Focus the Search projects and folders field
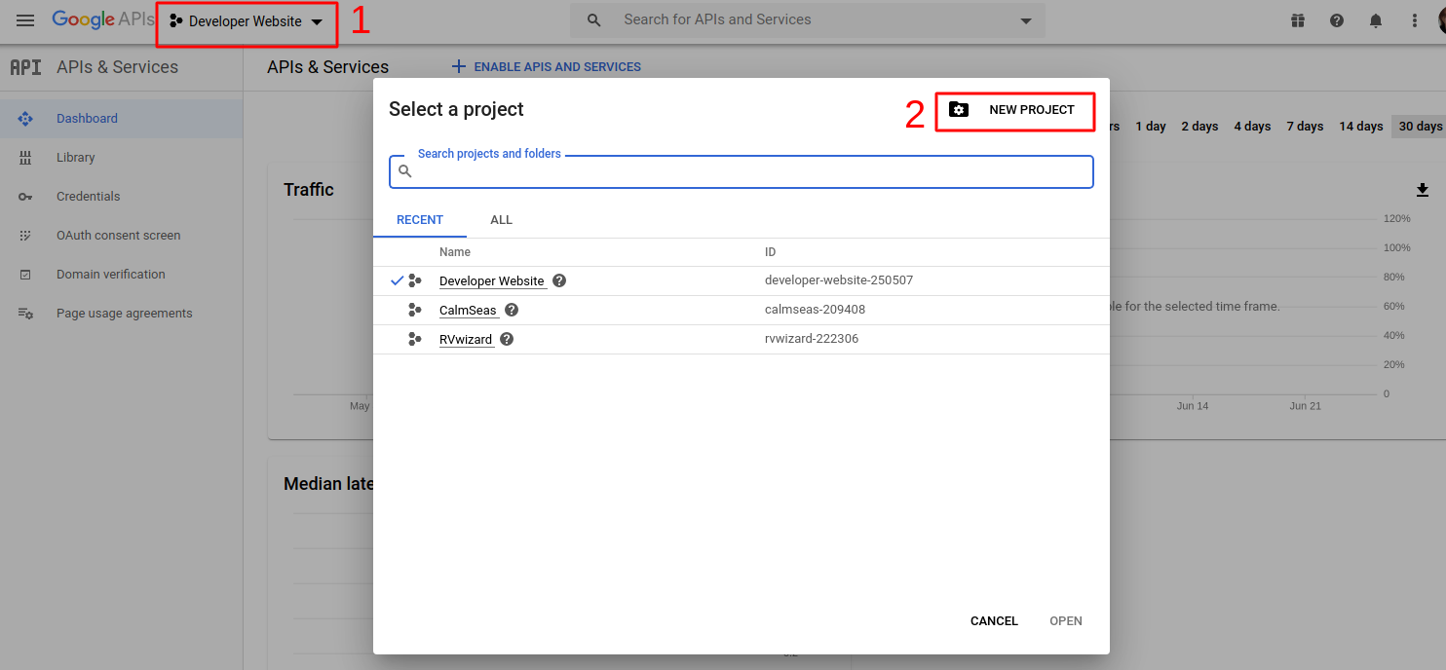 (x=741, y=171)
